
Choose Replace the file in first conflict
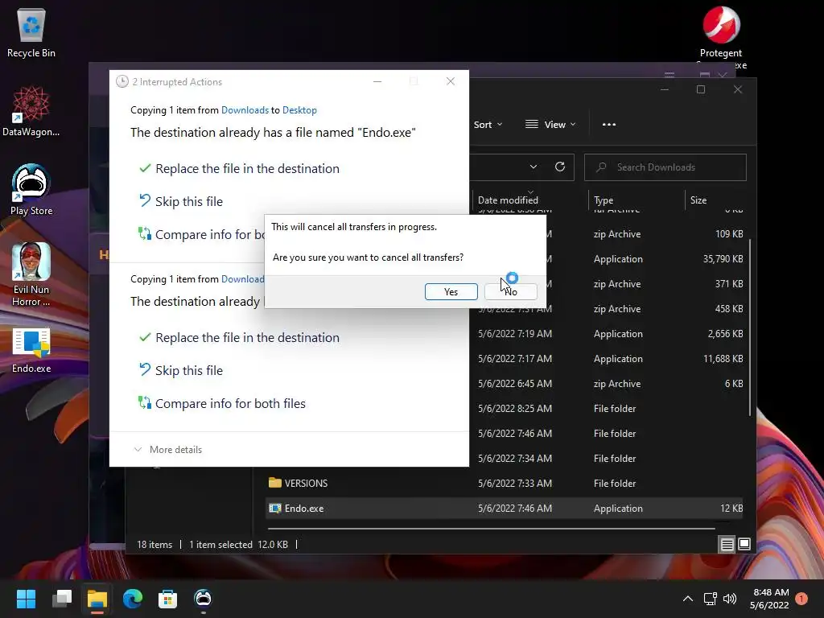240,169
